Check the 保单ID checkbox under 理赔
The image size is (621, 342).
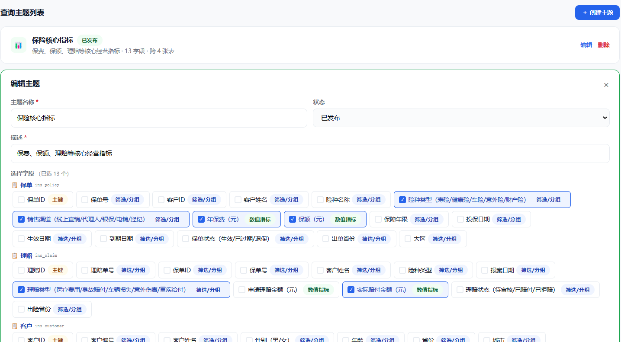pyautogui.click(x=167, y=270)
